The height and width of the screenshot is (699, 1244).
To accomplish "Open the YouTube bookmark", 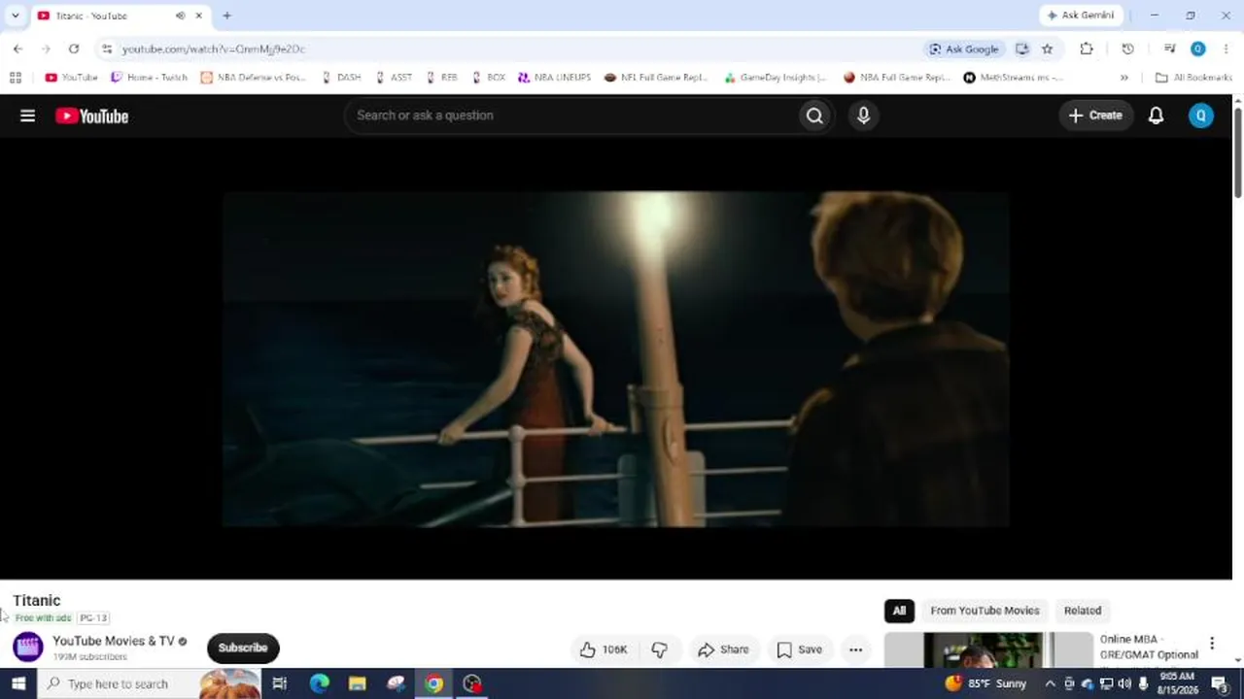I will point(71,78).
